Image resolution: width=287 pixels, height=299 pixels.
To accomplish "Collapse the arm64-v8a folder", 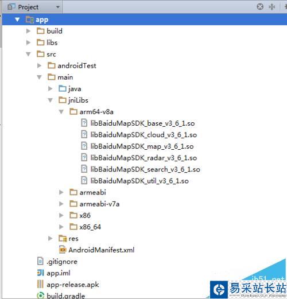I will click(61, 112).
